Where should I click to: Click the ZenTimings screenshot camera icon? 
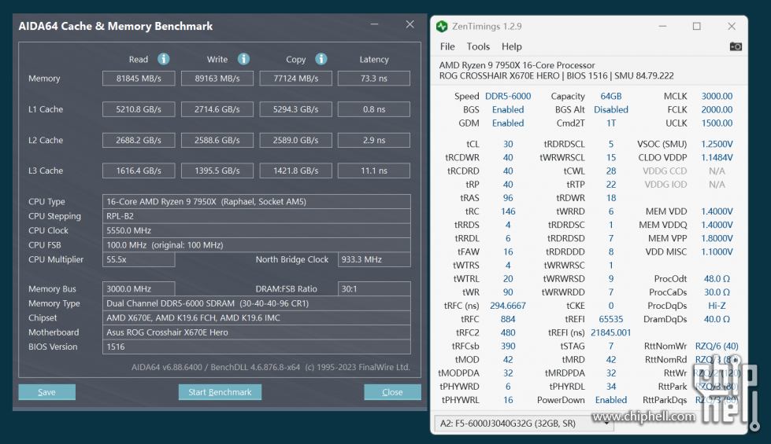point(736,46)
